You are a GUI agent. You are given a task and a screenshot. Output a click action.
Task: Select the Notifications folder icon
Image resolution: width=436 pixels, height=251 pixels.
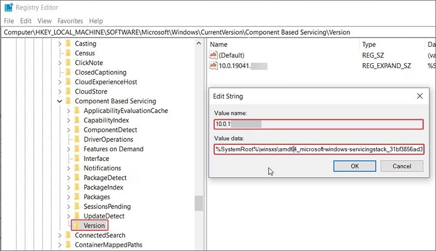click(77, 168)
